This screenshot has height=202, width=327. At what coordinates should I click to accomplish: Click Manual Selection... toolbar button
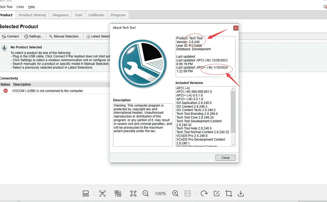(65, 36)
